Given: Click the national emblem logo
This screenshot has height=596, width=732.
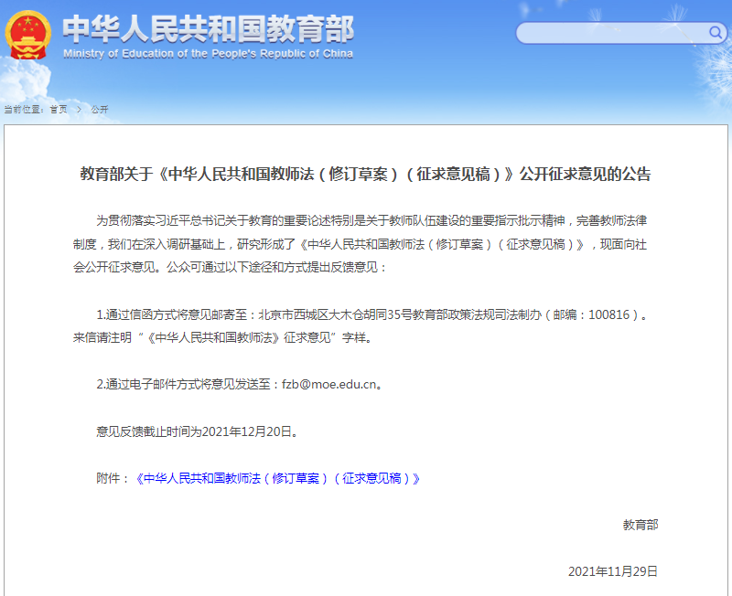Looking at the screenshot, I should [27, 35].
